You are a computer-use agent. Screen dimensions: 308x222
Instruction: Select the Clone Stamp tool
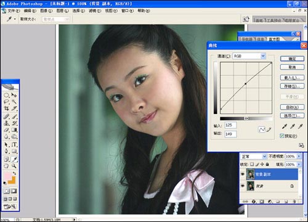pos(7,123)
